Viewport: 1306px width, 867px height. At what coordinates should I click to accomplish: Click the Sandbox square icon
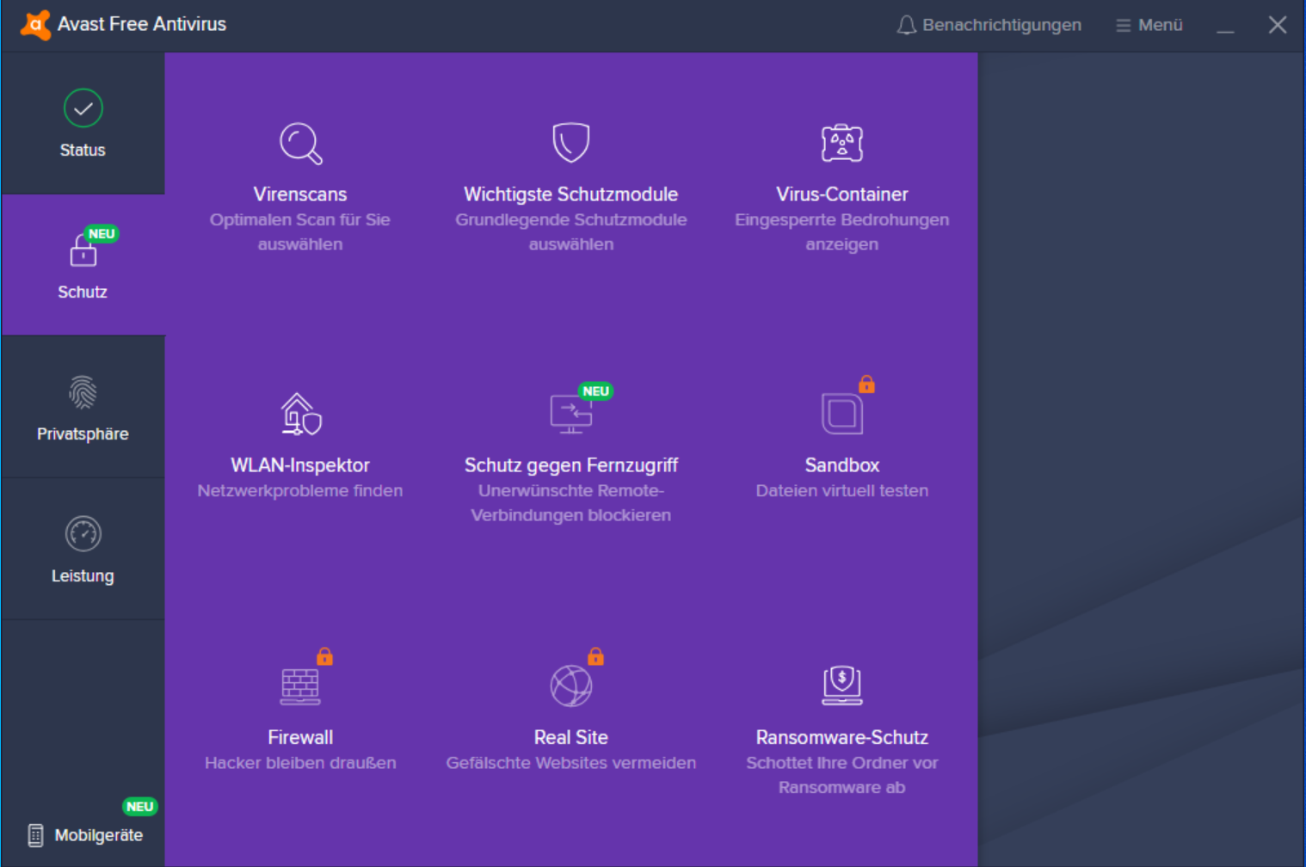point(842,414)
